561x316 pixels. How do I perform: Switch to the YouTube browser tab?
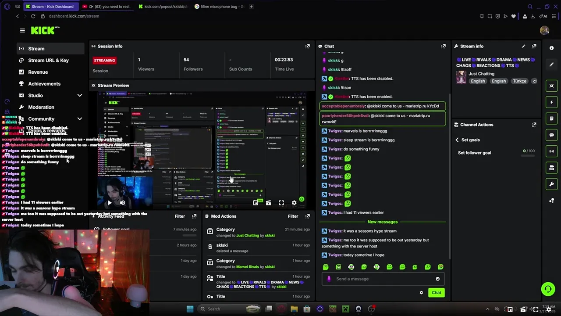click(x=107, y=7)
